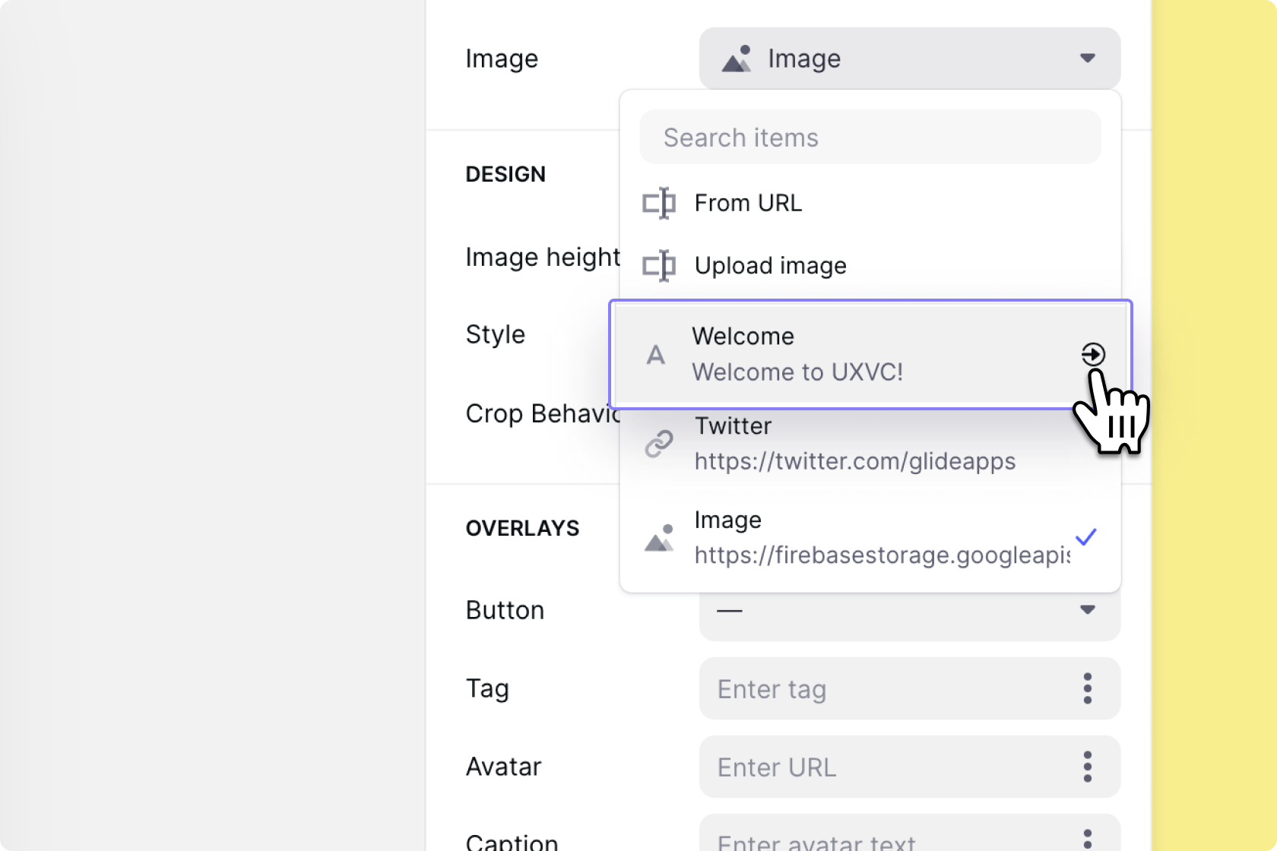Click the chain link icon beside Twitter
Viewport: 1277px width, 851px height.
[x=659, y=444]
